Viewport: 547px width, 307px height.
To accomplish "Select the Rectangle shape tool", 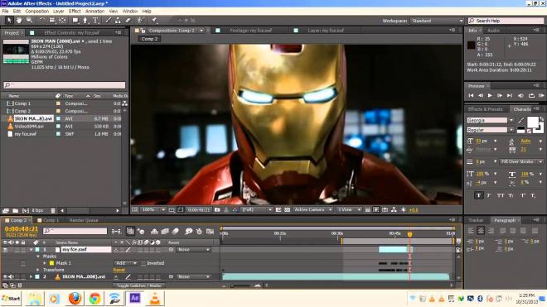I will pos(75,21).
